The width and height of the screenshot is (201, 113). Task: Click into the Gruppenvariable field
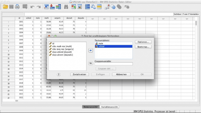pyautogui.click(x=114, y=64)
